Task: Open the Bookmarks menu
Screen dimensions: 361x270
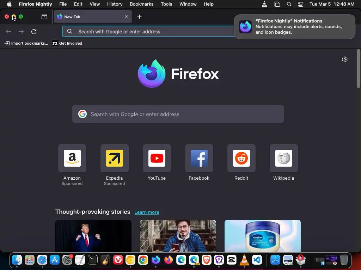Action: pos(142,4)
